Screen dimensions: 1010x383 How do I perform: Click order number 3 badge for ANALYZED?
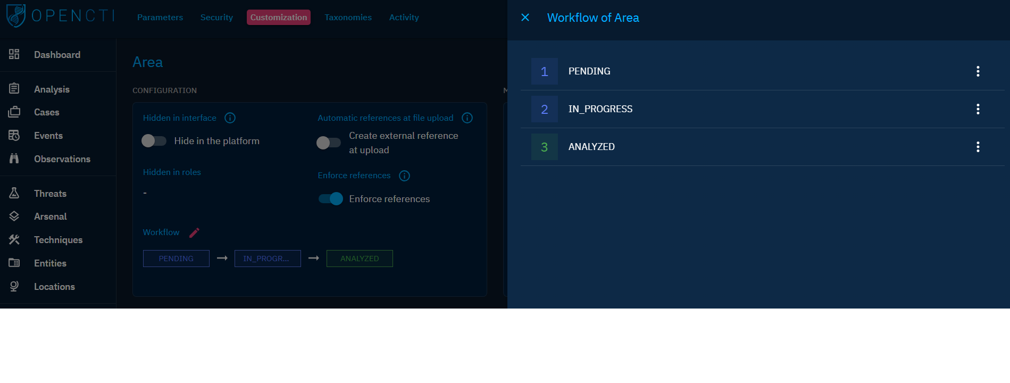545,147
